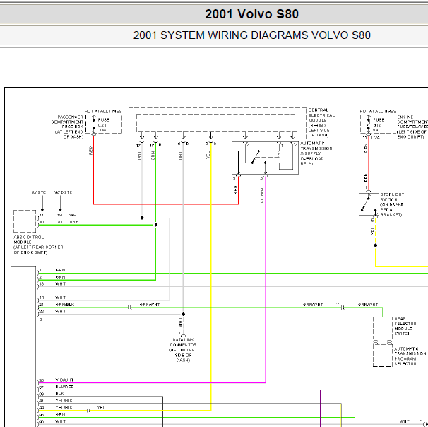Click the "YEL" label beside pin 44 connector

(x=101, y=408)
